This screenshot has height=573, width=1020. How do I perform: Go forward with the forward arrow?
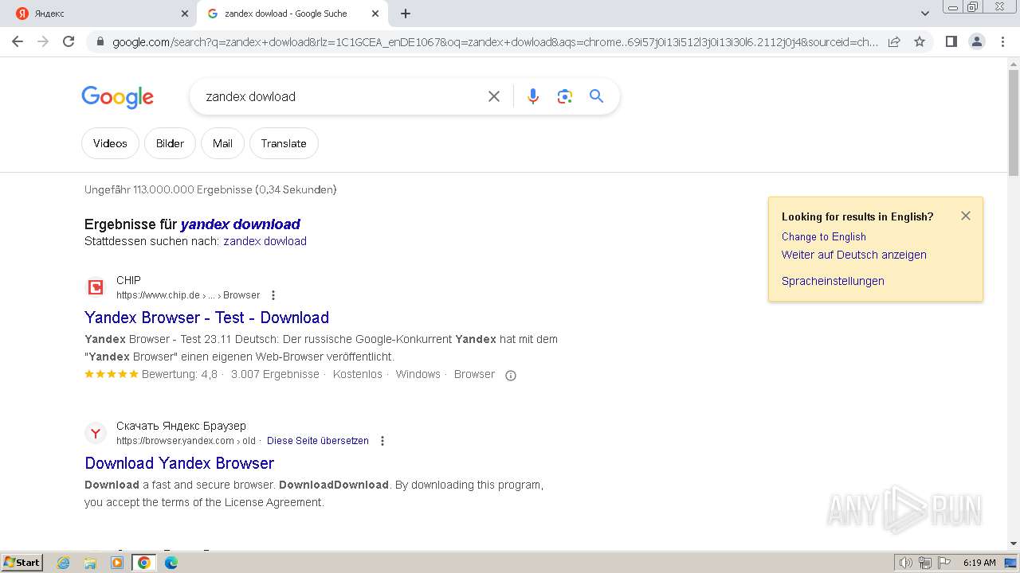(43, 41)
